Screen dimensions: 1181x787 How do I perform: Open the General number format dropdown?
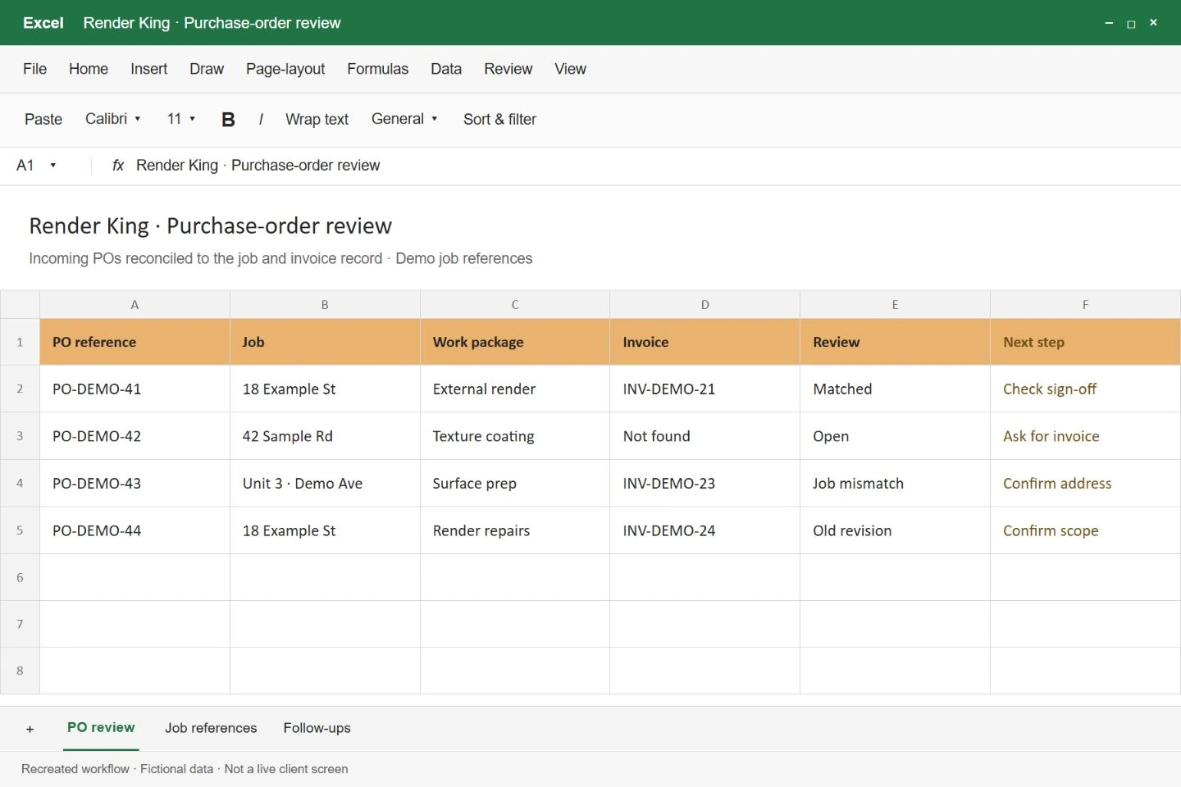[x=404, y=119]
